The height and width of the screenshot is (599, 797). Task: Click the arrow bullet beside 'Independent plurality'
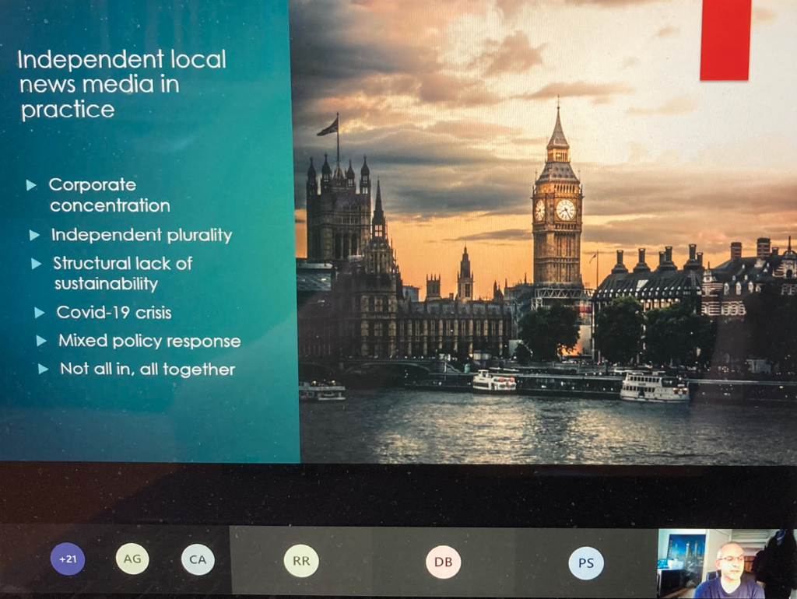pos(35,234)
